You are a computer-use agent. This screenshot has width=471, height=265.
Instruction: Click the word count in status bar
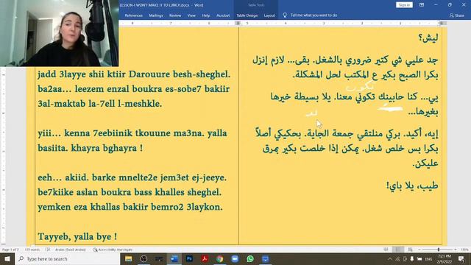32,250
